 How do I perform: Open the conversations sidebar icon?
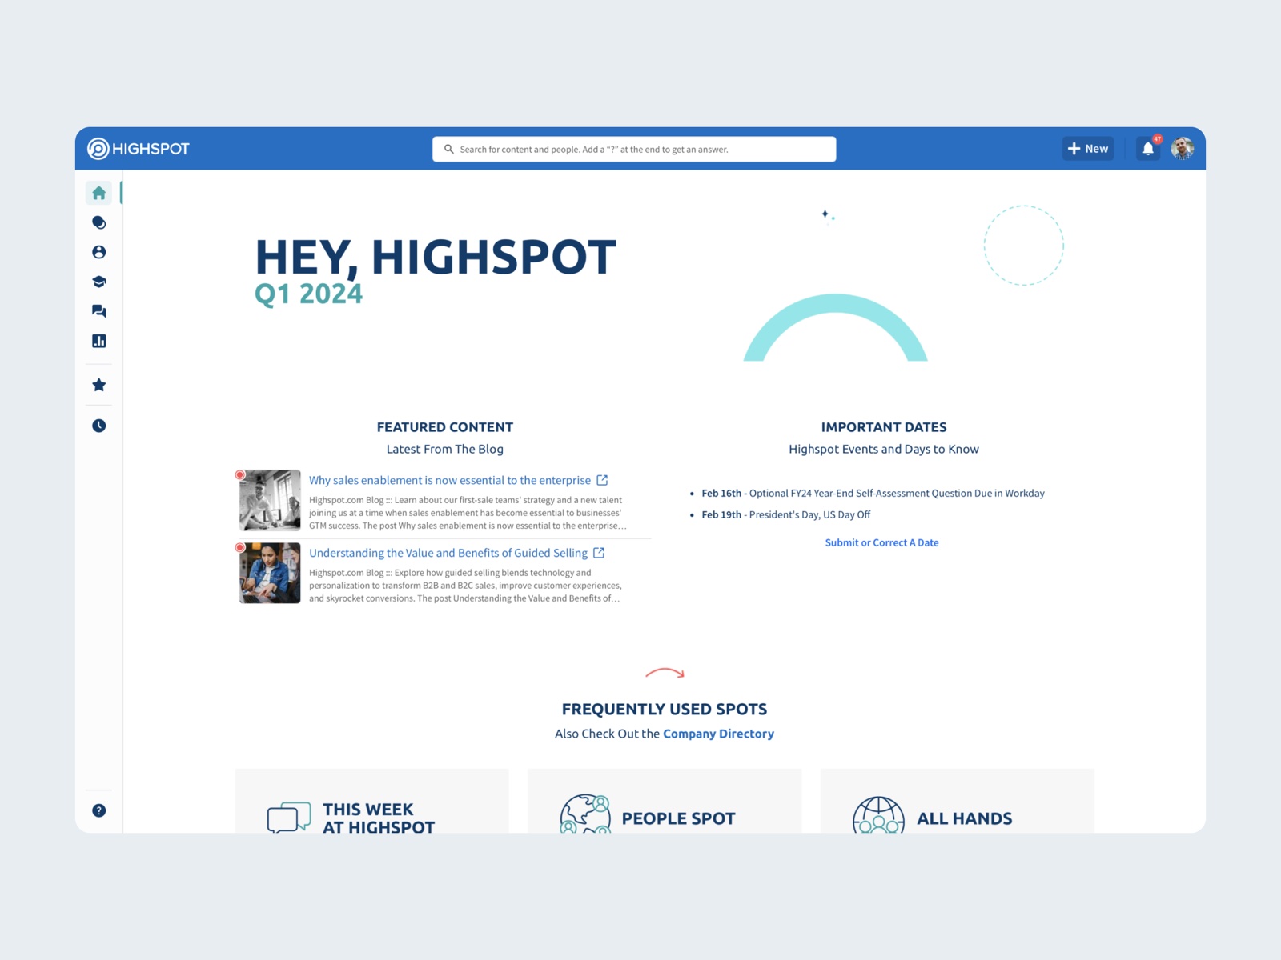pyautogui.click(x=99, y=311)
